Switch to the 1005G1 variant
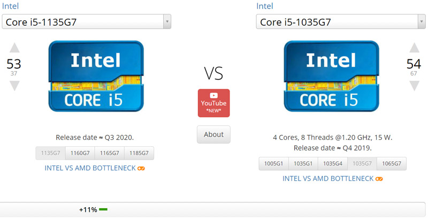The width and height of the screenshot is (428, 220). [274, 163]
